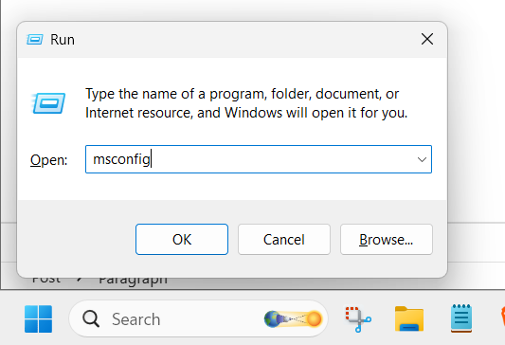
Task: Dismiss the dialog using Cancel
Action: click(x=284, y=240)
